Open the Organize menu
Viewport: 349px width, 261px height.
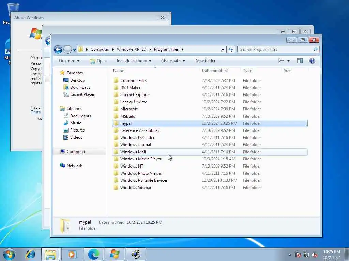tap(69, 61)
